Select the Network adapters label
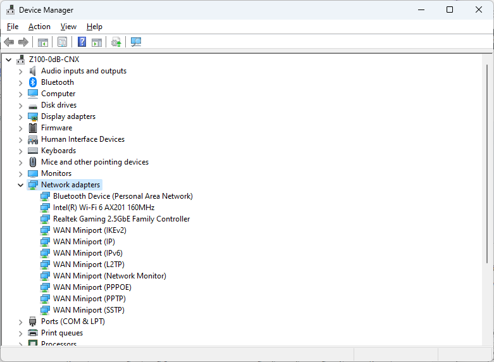Viewport: 494px width, 362px height. (71, 185)
